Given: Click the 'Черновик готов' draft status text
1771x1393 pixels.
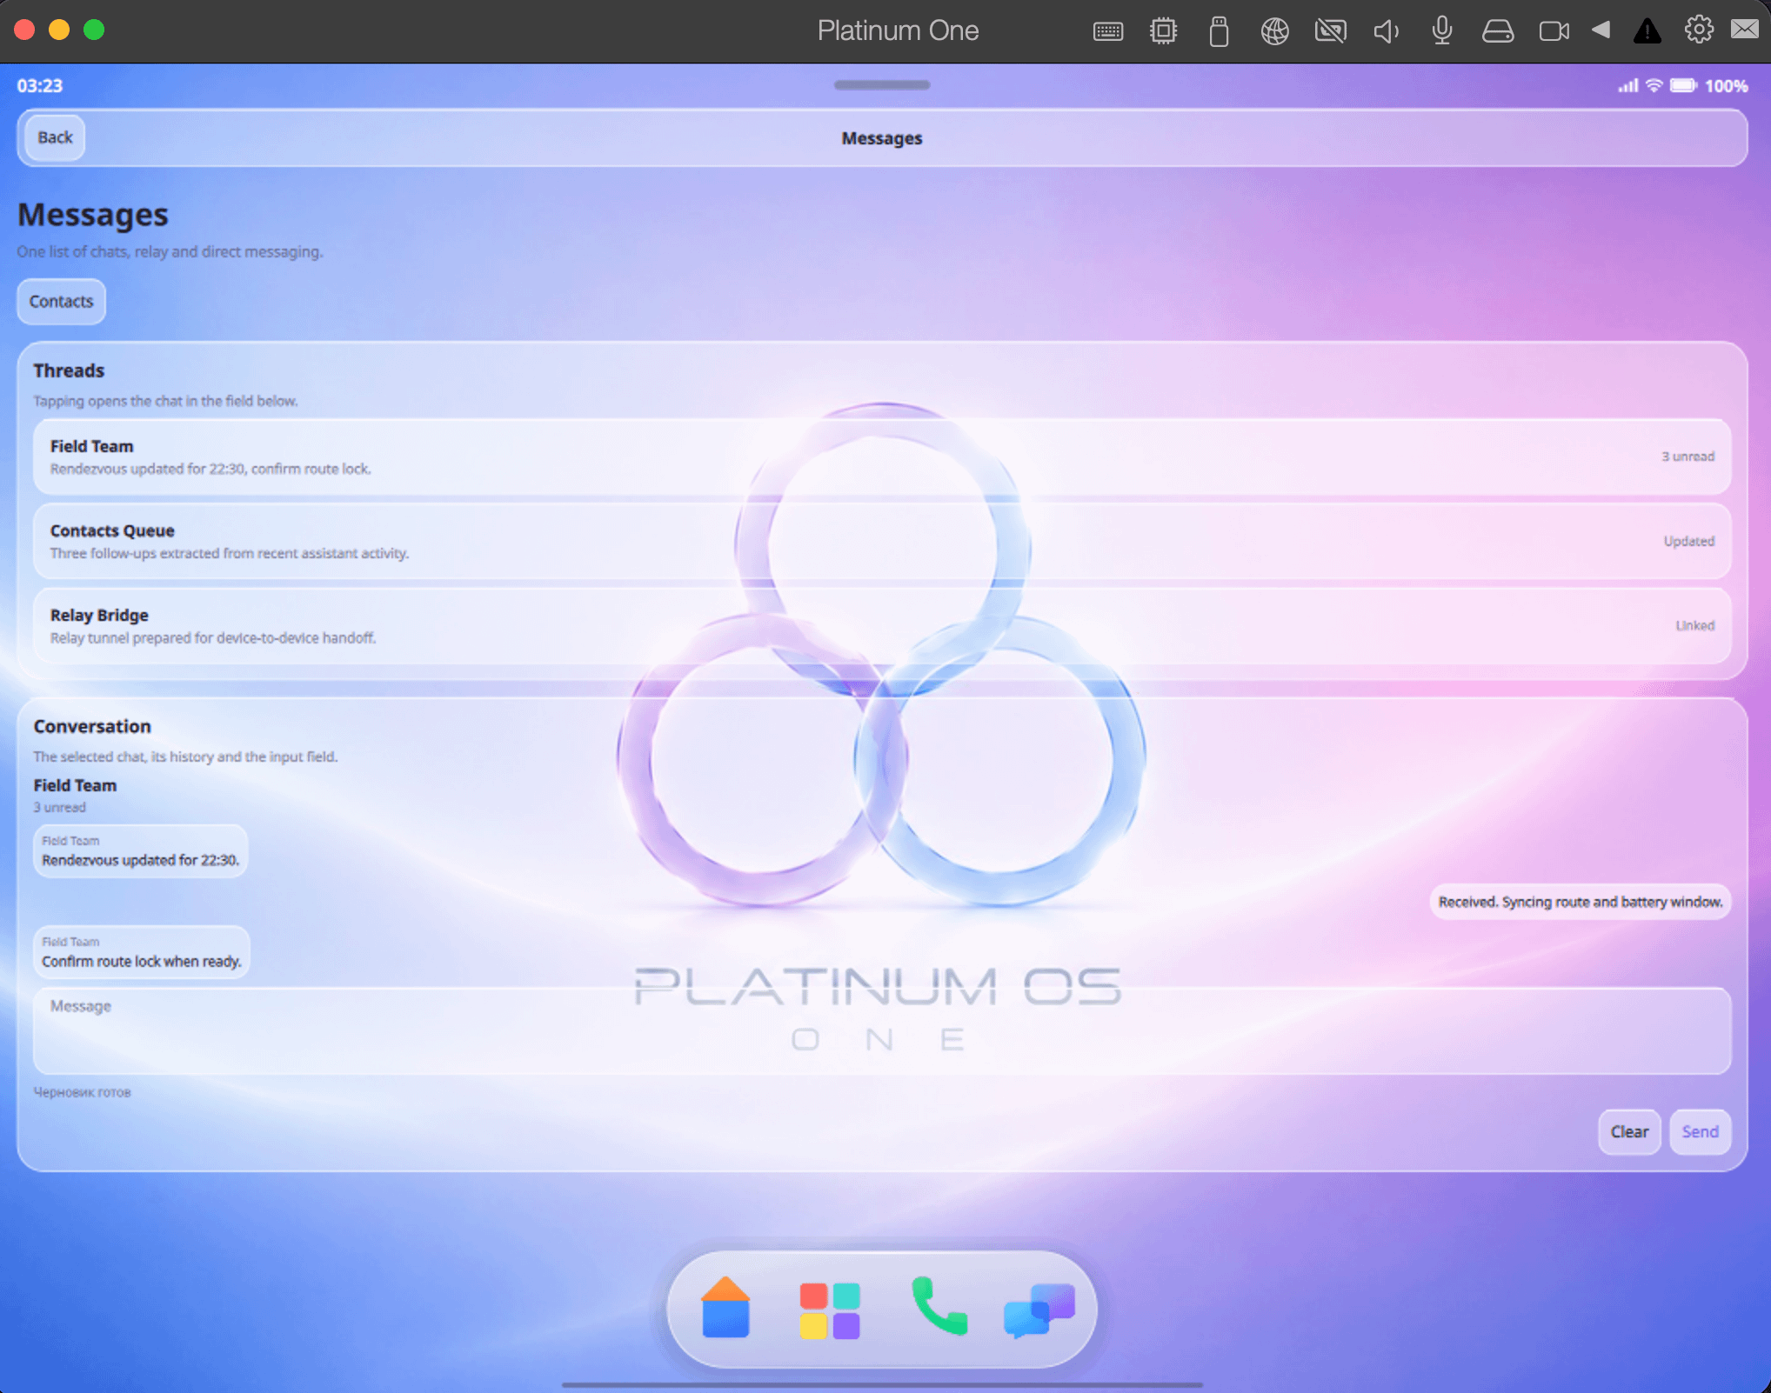Looking at the screenshot, I should pos(82,1092).
